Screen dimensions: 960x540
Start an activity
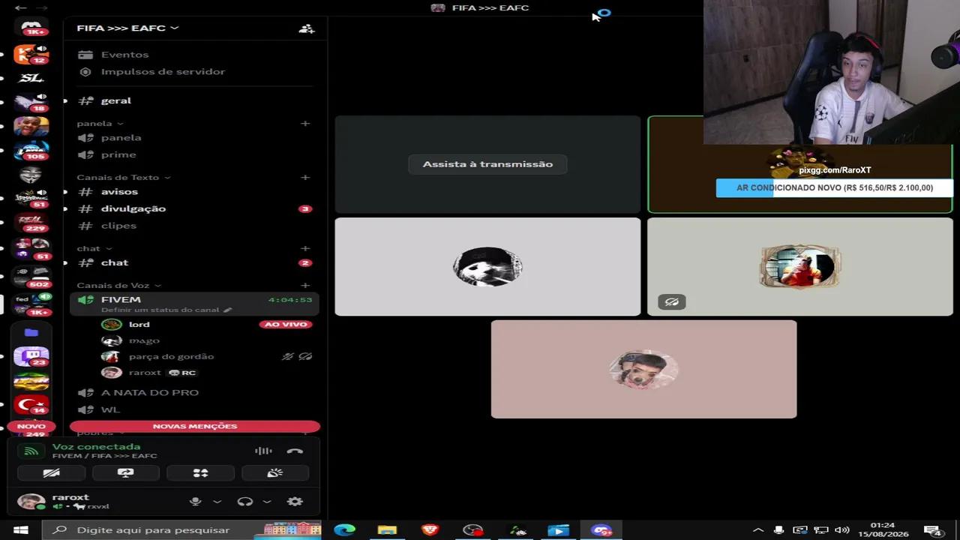coord(200,473)
